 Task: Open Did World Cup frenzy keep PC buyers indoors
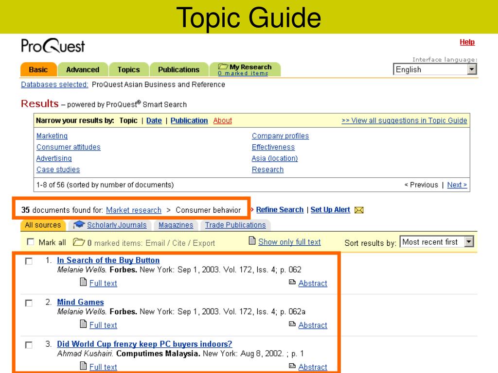144,344
